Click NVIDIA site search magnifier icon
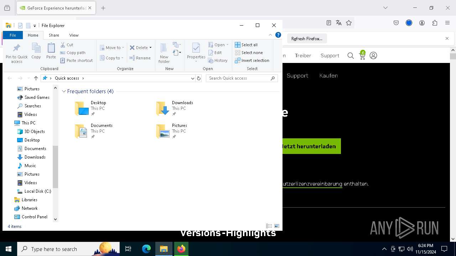The width and height of the screenshot is (456, 256). tap(351, 55)
